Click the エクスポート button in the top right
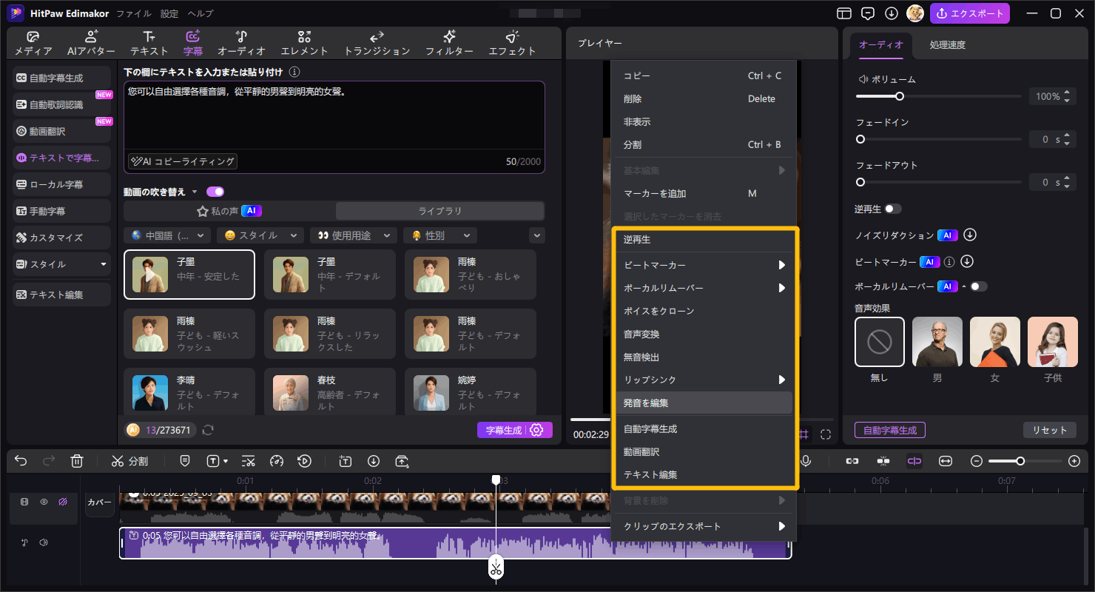The height and width of the screenshot is (592, 1095). (x=970, y=13)
